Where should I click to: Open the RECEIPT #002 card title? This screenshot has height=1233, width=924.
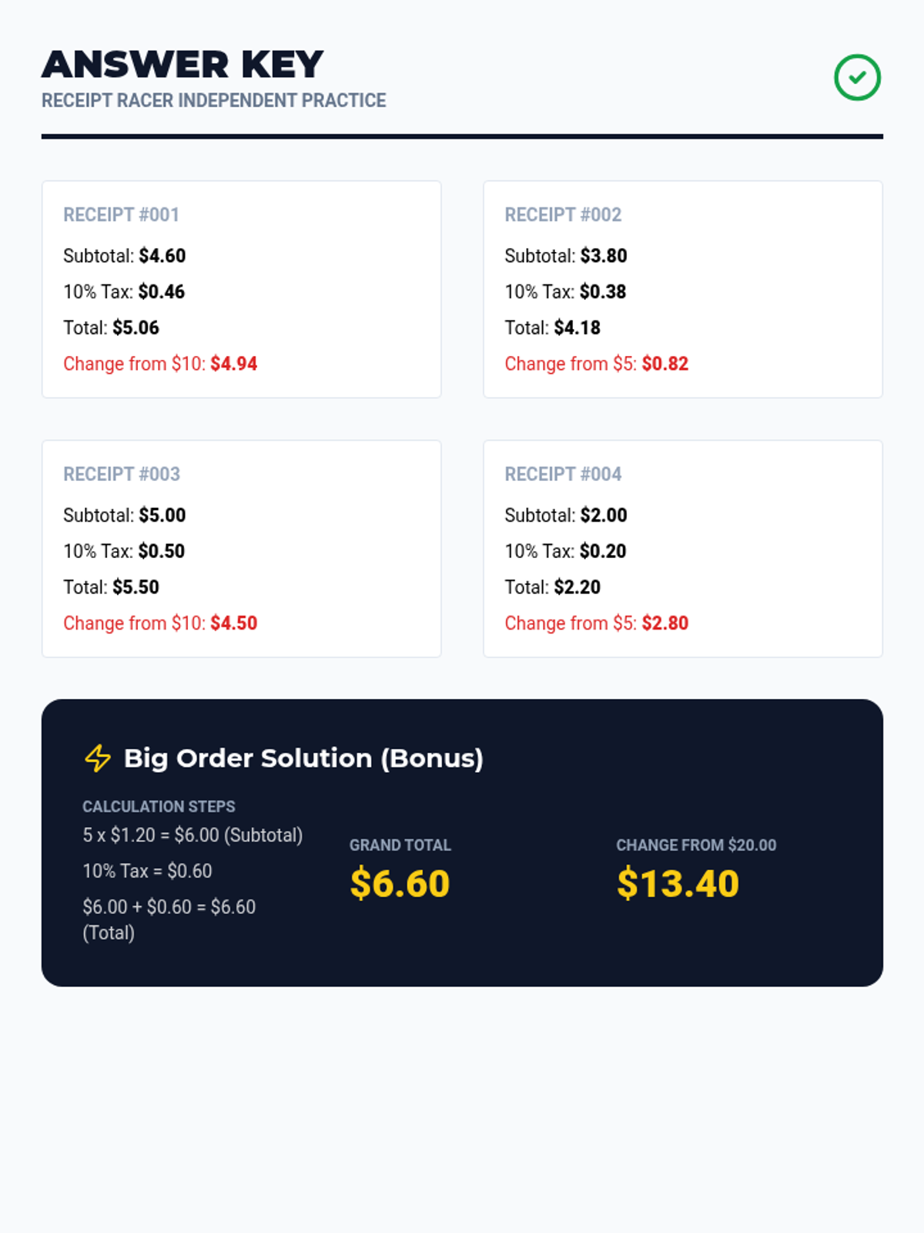click(563, 215)
